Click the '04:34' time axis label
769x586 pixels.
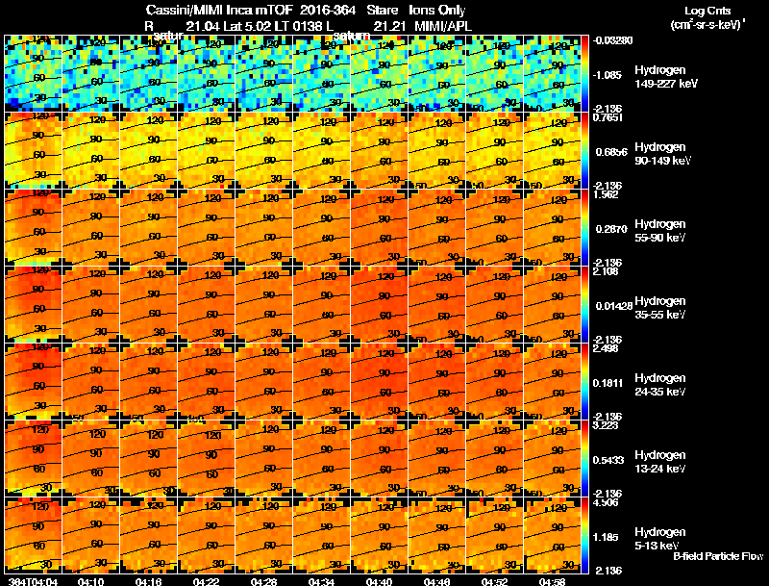tap(321, 581)
